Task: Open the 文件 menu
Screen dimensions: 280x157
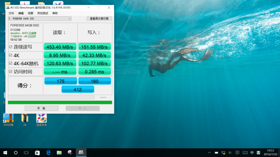Action: coord(12,13)
